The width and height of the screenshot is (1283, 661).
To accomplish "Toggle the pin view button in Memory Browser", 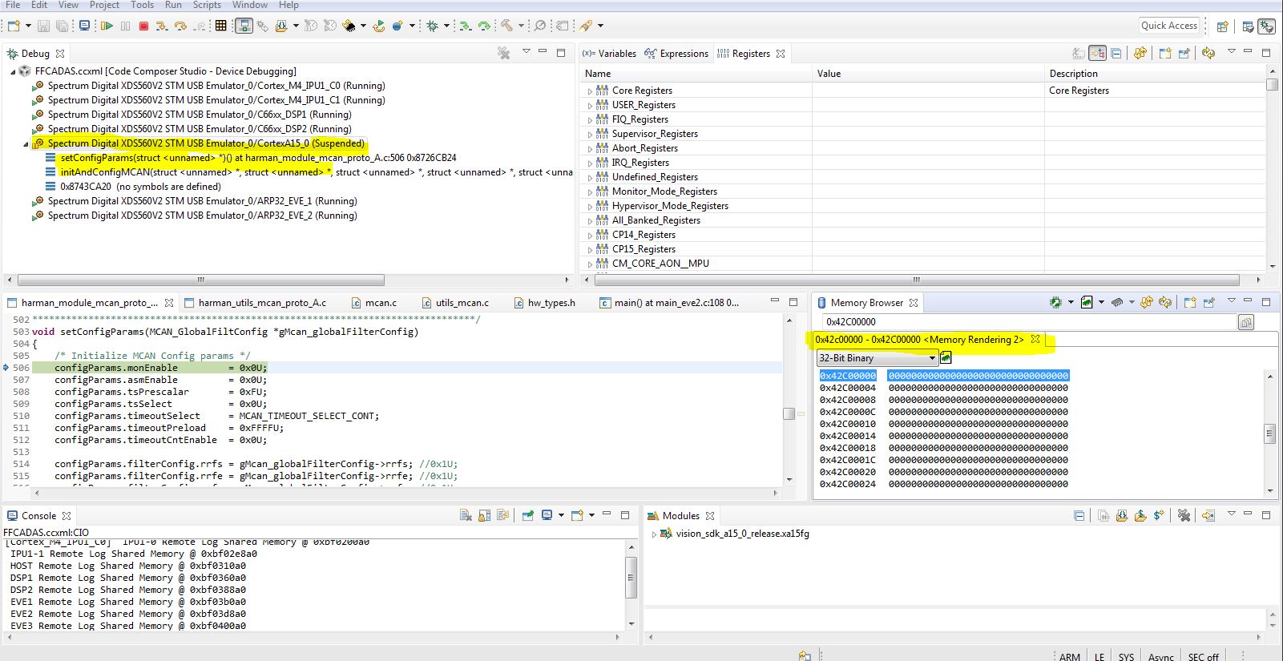I will [x=1208, y=303].
